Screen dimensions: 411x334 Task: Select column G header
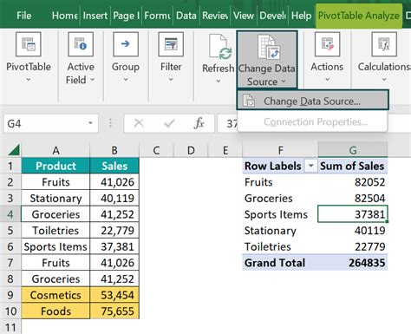tap(353, 150)
